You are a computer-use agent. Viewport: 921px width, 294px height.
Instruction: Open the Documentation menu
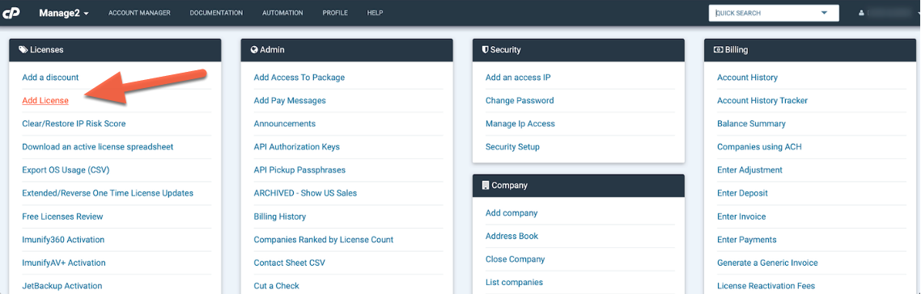click(x=216, y=13)
